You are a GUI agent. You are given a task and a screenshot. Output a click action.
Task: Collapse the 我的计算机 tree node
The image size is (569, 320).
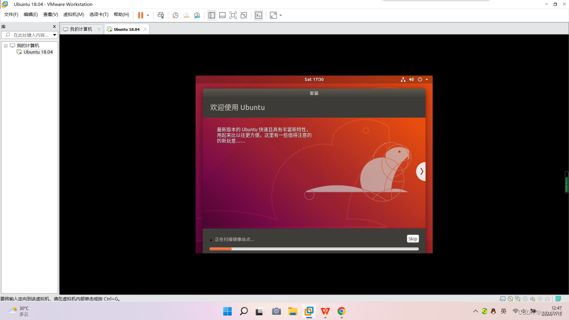(6, 45)
